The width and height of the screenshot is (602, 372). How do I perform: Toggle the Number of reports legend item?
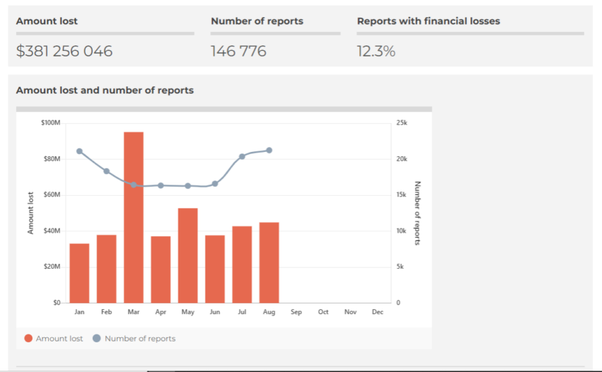click(134, 339)
